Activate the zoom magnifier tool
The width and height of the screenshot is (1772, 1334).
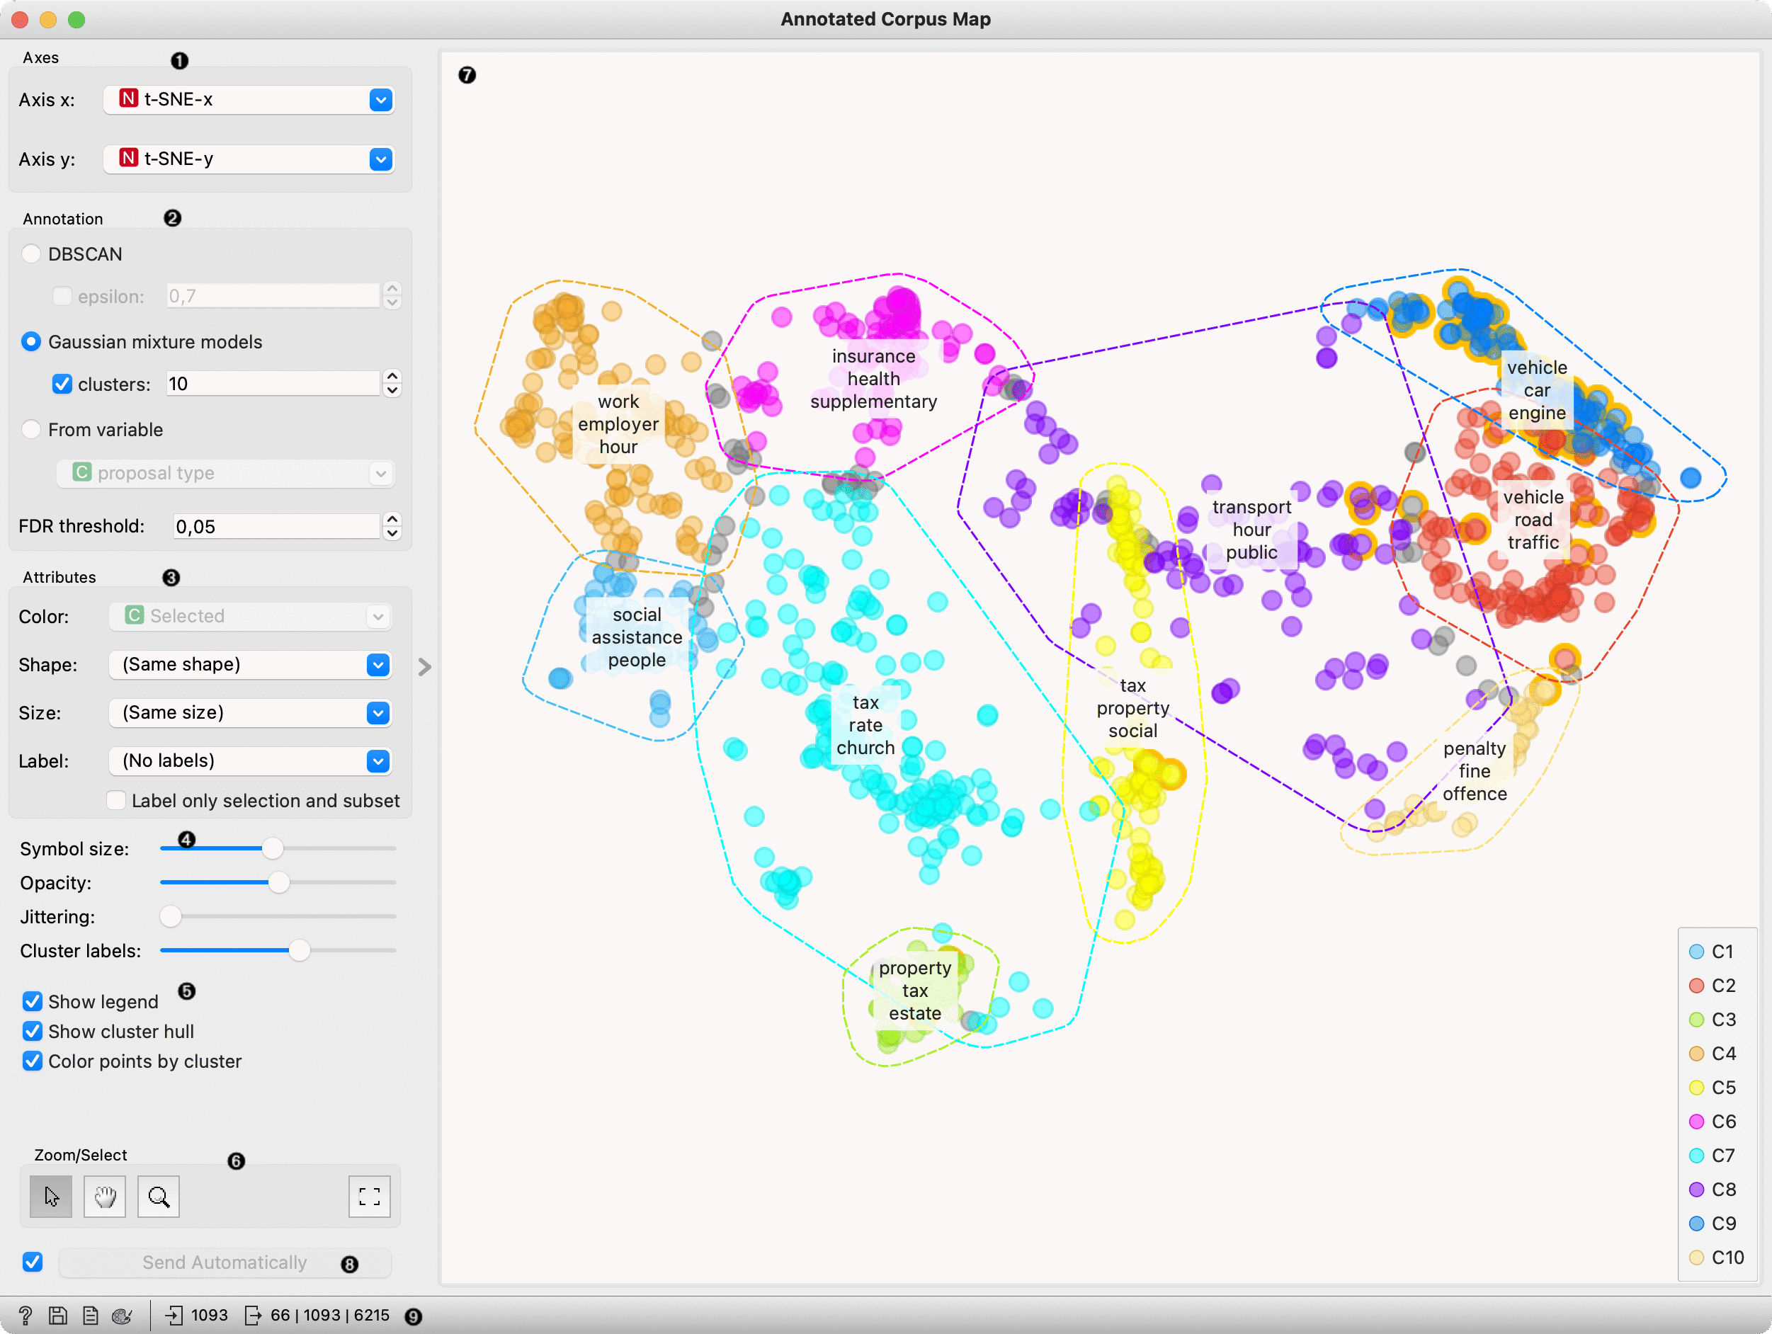[158, 1196]
